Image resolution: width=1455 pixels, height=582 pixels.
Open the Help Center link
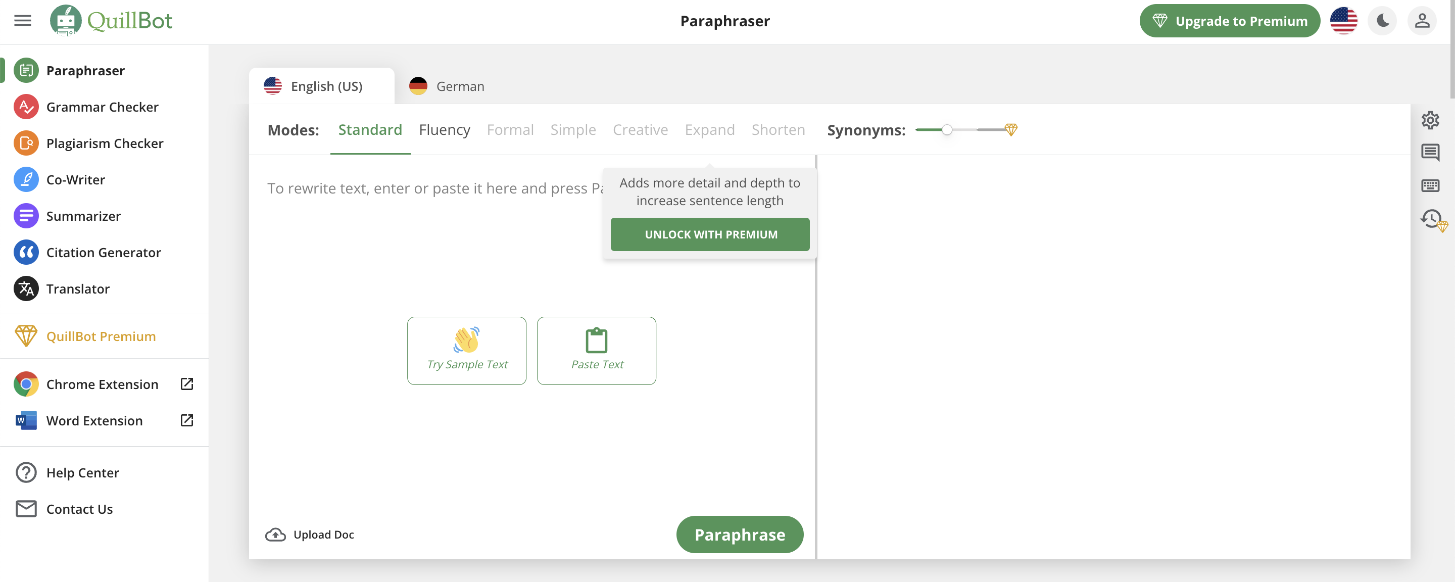pyautogui.click(x=83, y=472)
